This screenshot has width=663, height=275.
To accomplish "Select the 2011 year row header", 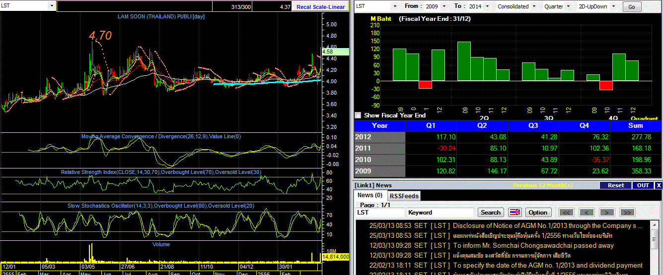I will click(x=380, y=148).
